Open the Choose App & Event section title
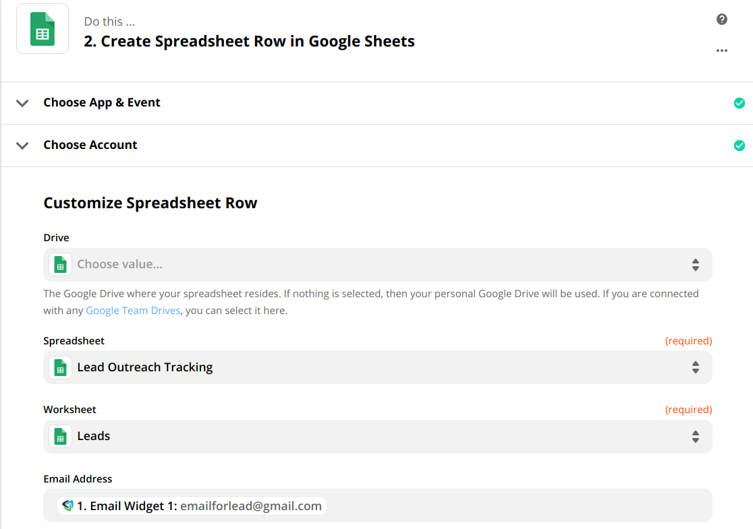753x529 pixels. [x=102, y=102]
